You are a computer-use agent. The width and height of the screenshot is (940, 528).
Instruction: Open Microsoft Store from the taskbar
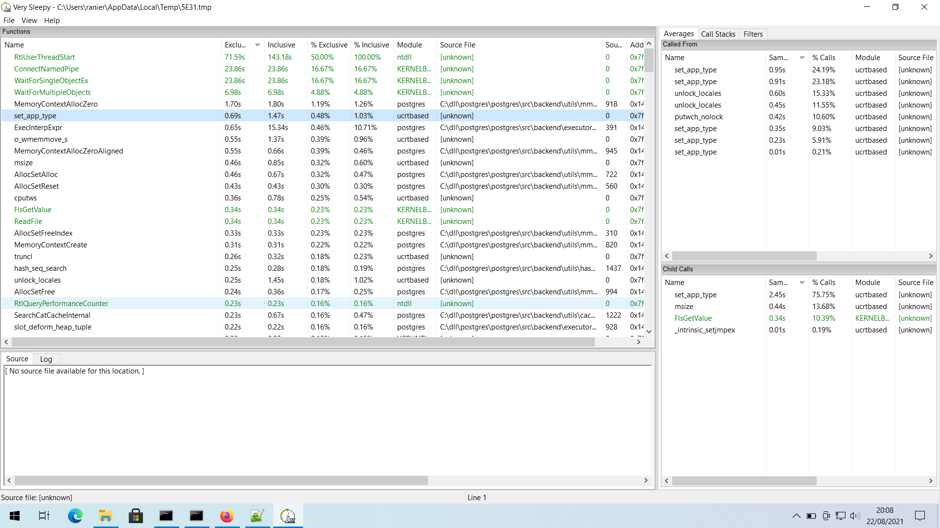pos(136,516)
